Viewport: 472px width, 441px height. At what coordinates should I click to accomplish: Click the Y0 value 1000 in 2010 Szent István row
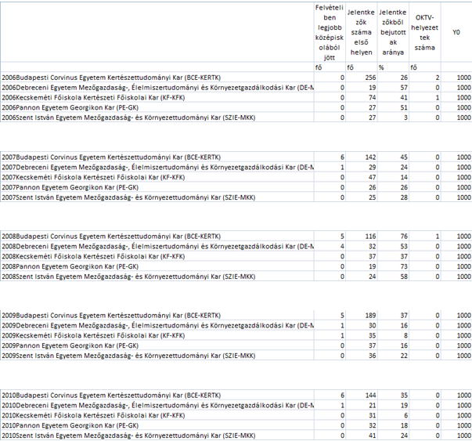click(456, 435)
